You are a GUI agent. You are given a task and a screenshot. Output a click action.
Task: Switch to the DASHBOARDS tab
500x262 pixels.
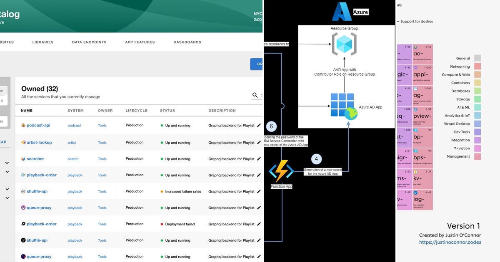pos(187,42)
